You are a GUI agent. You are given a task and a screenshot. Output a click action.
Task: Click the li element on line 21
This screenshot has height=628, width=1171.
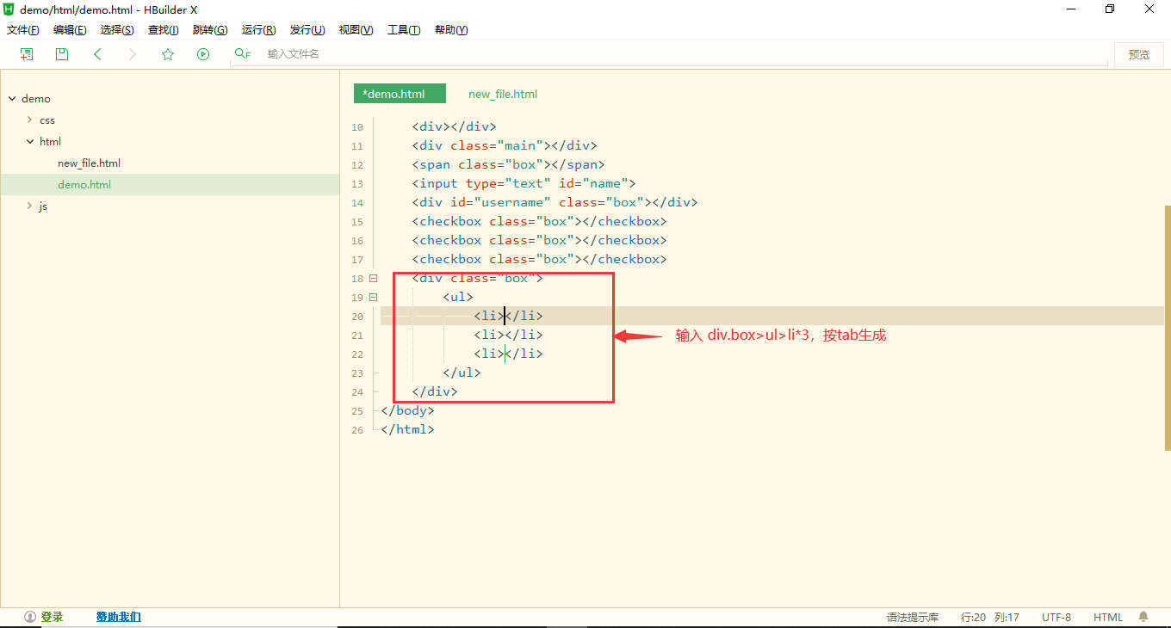(508, 335)
